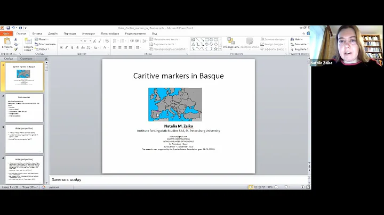This screenshot has height=215, width=384.
Task: Open the columns dropdown
Action: 138,48
